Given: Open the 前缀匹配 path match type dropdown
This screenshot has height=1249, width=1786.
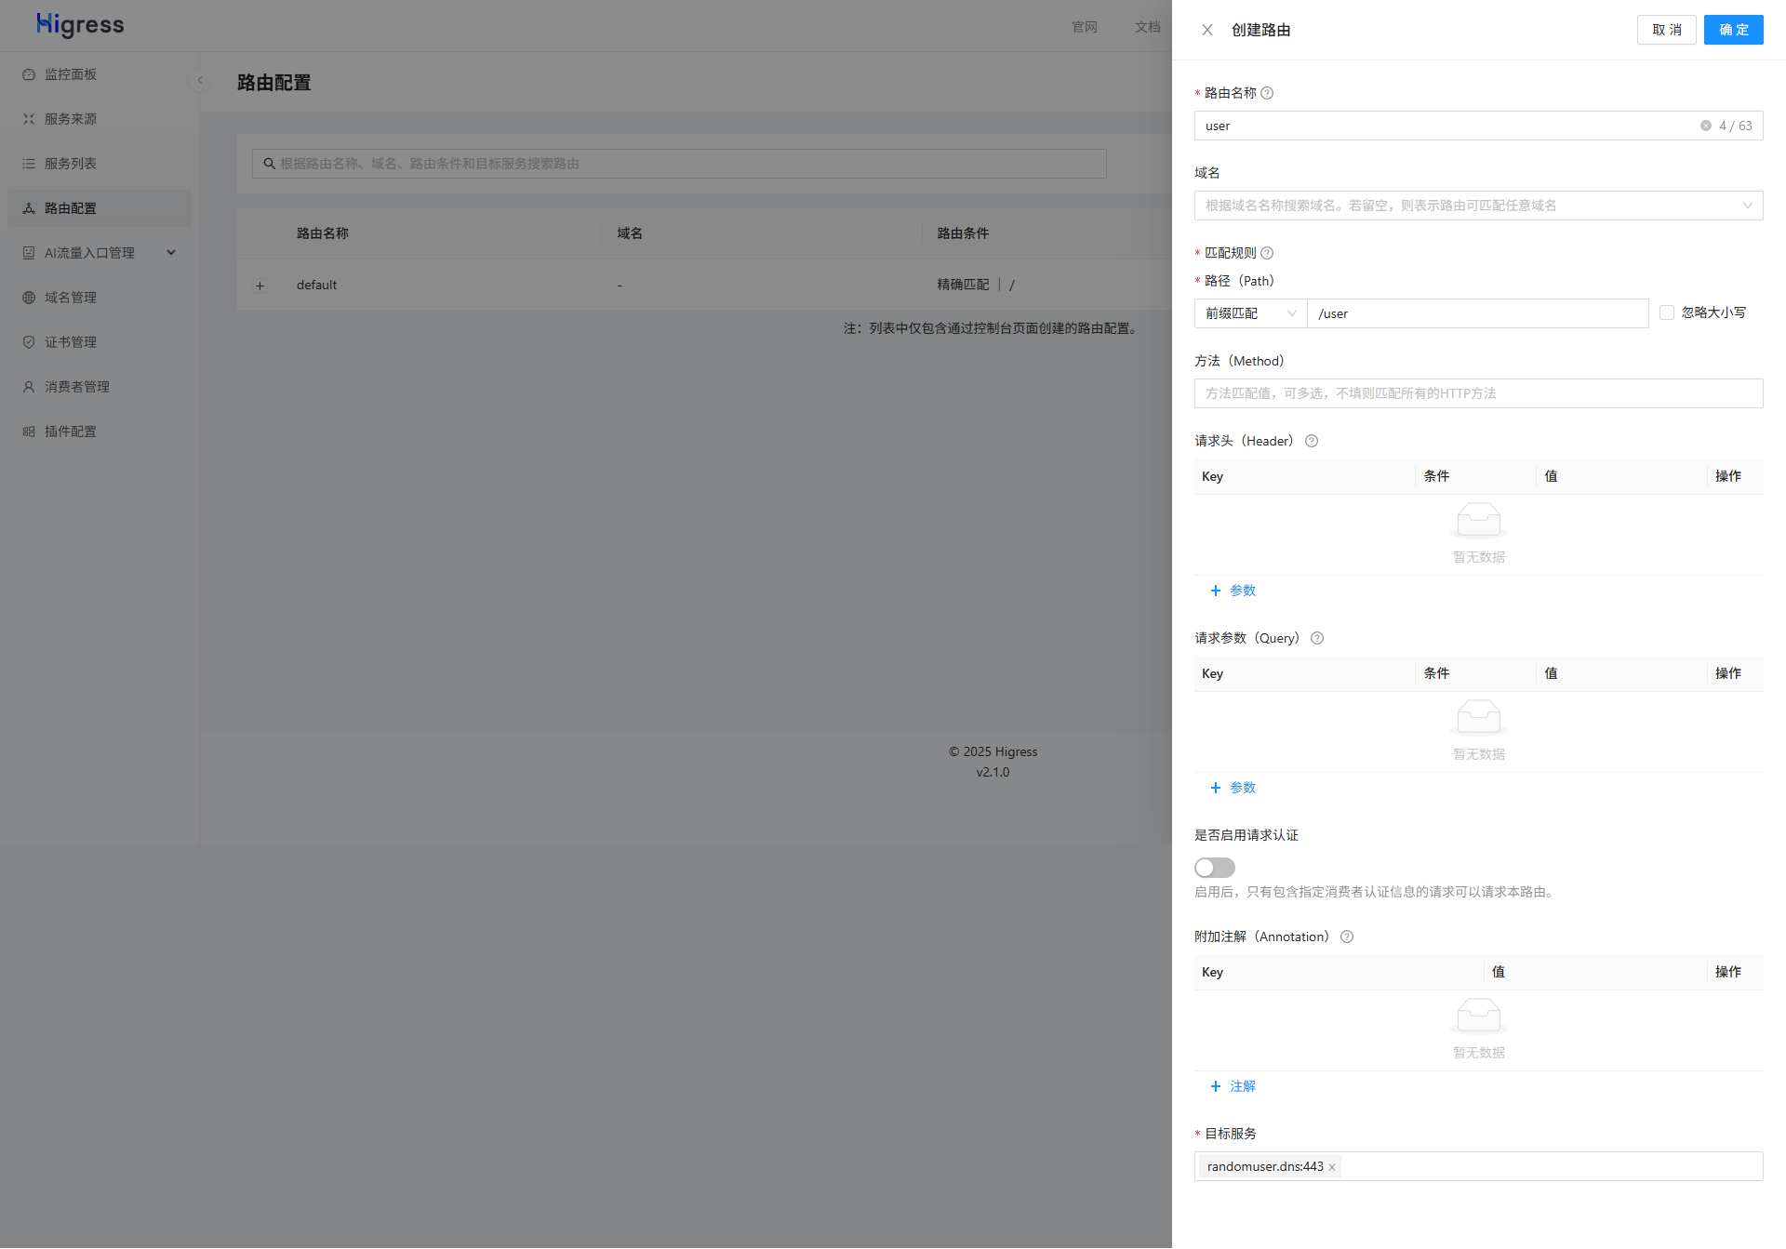Looking at the screenshot, I should 1249,313.
